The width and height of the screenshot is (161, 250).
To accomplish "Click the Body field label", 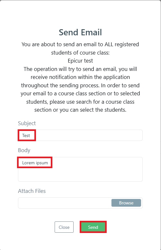I will click(x=24, y=150).
